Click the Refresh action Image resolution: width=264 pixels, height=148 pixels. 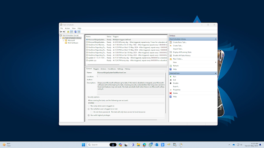click(x=176, y=66)
